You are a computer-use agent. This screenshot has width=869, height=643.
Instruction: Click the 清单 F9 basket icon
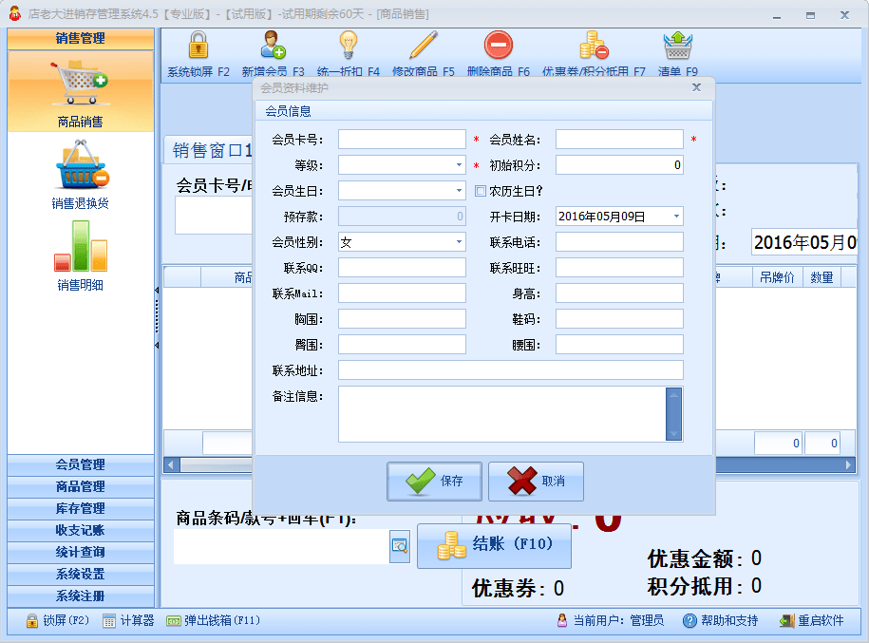[x=677, y=46]
